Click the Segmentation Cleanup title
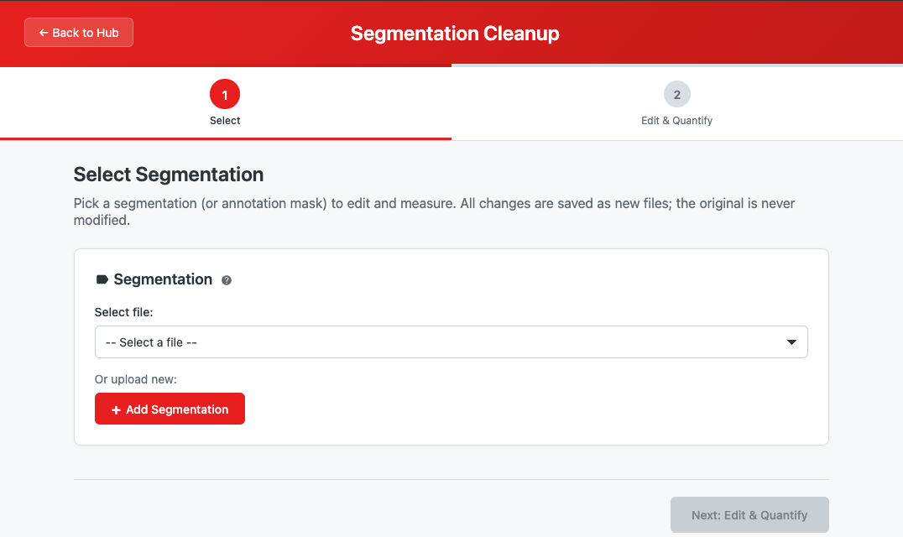The width and height of the screenshot is (903, 537). pyautogui.click(x=455, y=34)
